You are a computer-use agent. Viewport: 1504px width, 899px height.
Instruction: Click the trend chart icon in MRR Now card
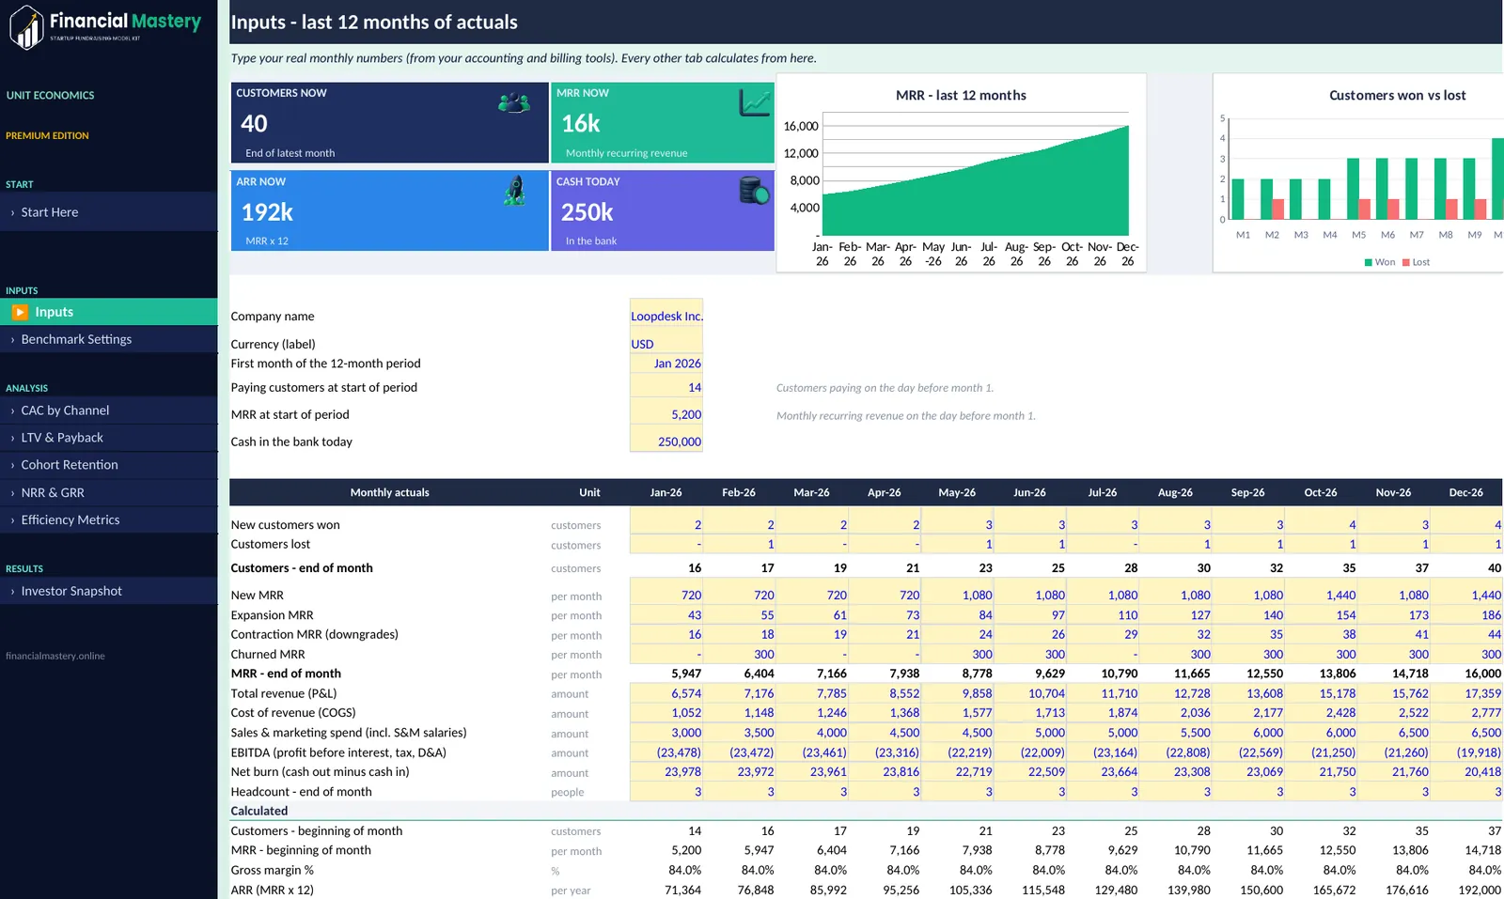tap(755, 102)
